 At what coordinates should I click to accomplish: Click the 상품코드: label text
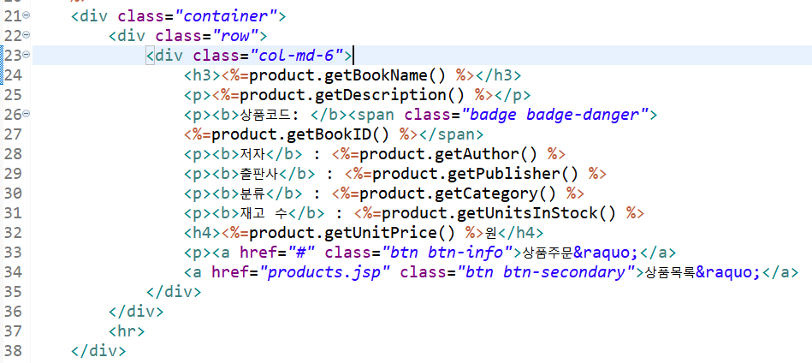(271, 115)
